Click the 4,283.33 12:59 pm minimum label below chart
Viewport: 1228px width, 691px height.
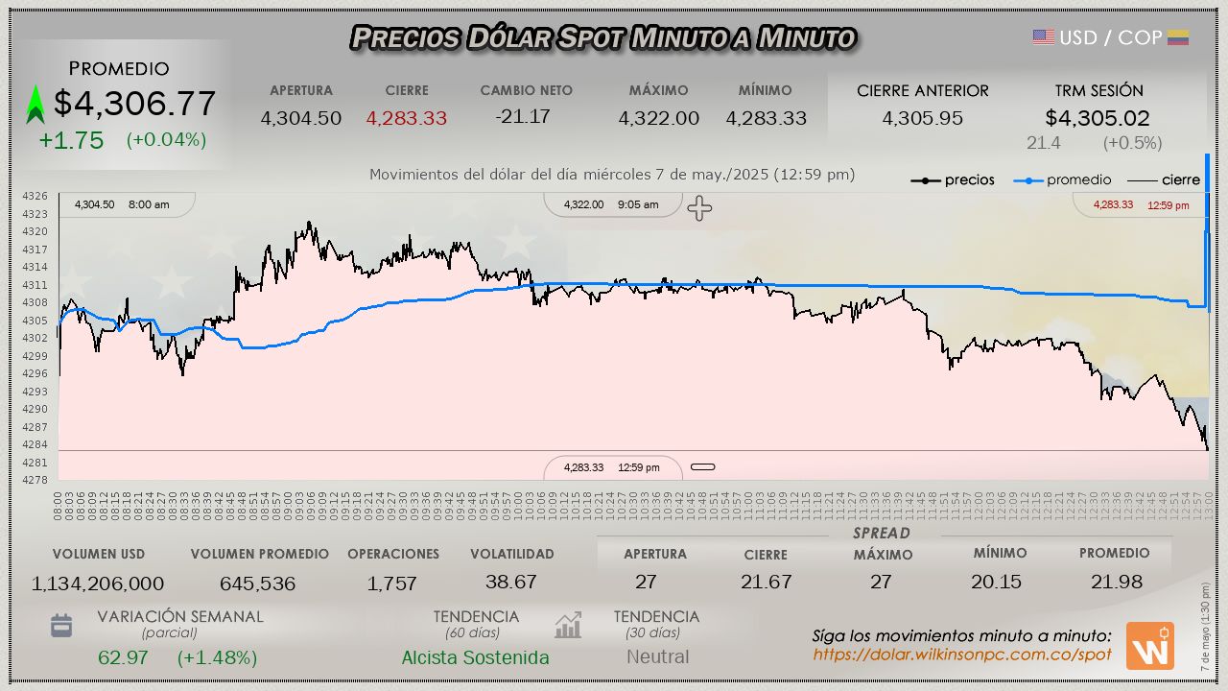coord(611,467)
